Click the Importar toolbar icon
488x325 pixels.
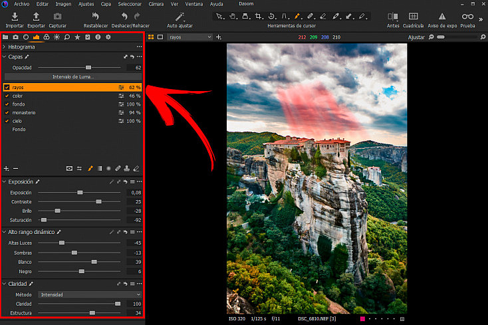15,17
